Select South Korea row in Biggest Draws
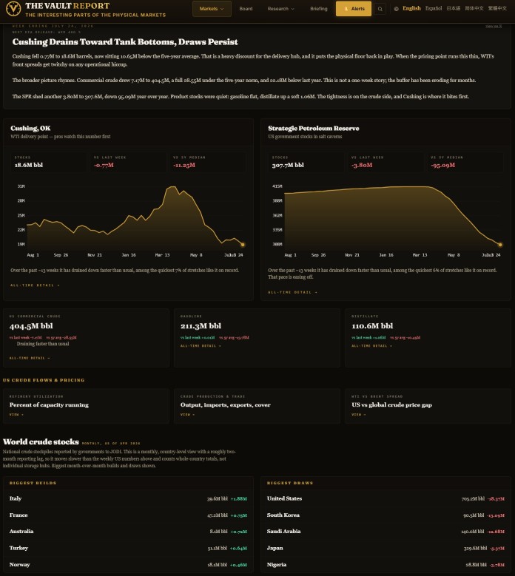The height and width of the screenshot is (576, 515). click(x=386, y=515)
